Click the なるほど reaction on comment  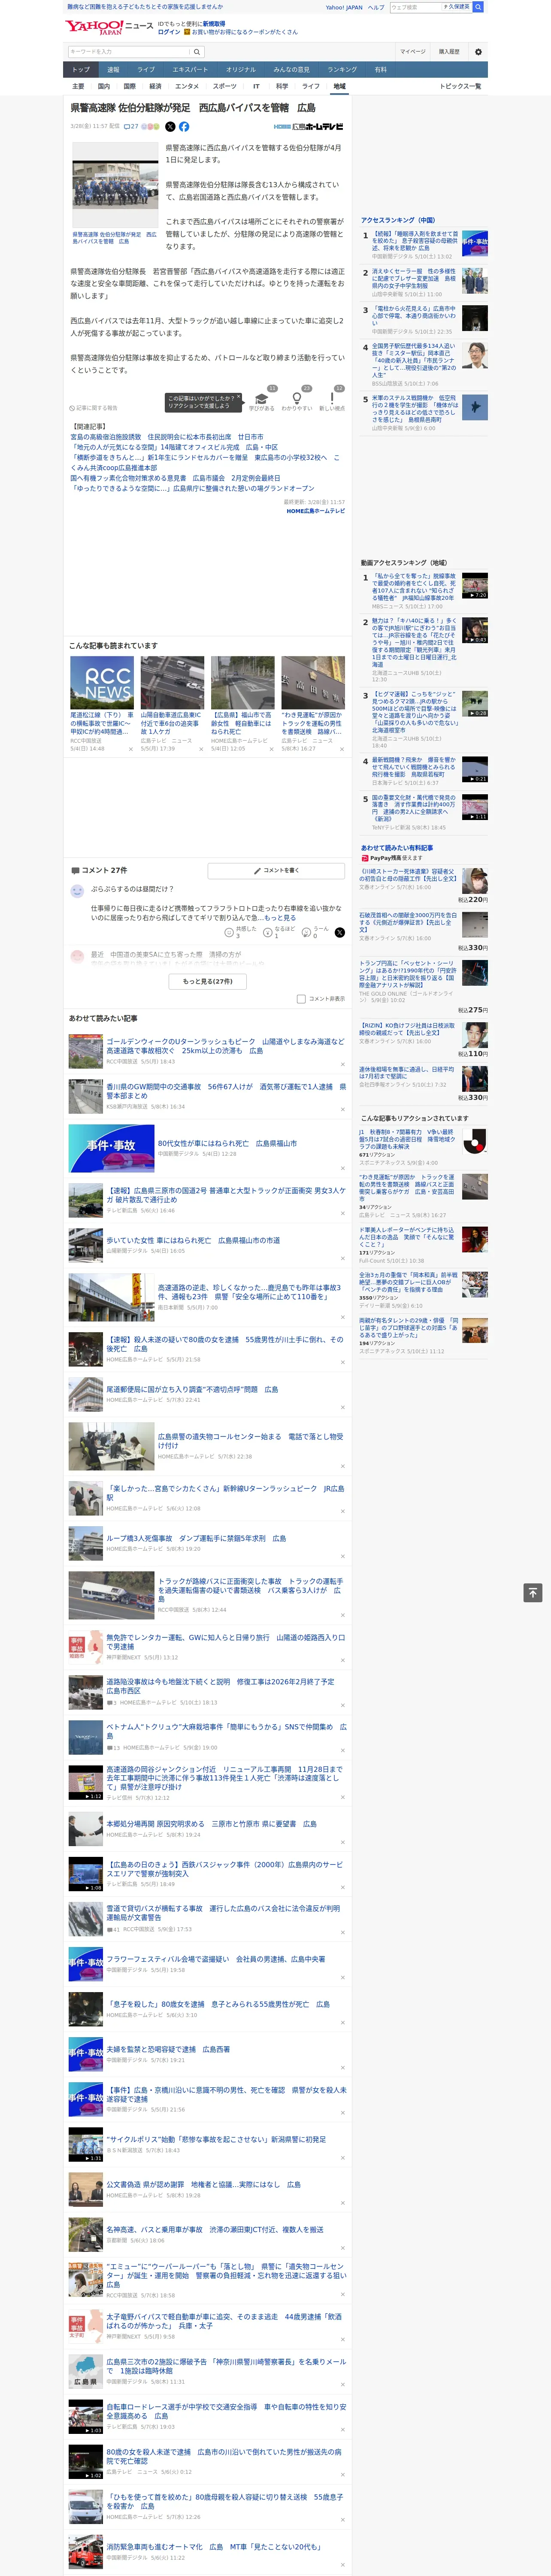pyautogui.click(x=280, y=932)
